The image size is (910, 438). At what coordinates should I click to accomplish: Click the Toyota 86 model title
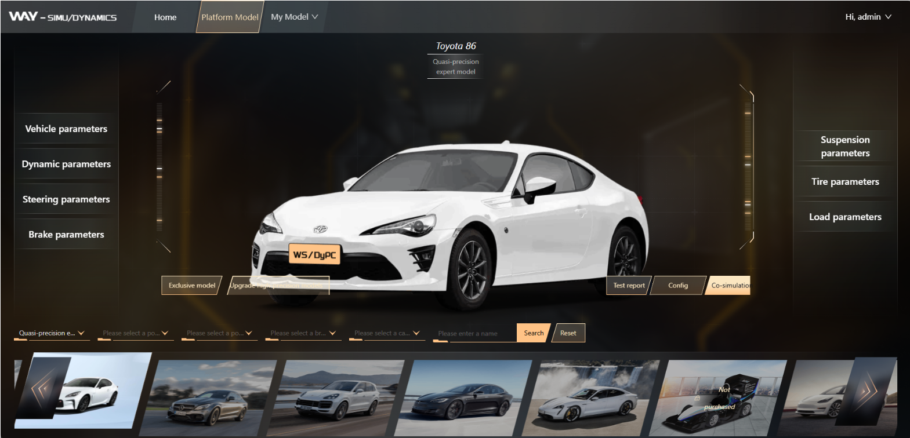point(456,46)
